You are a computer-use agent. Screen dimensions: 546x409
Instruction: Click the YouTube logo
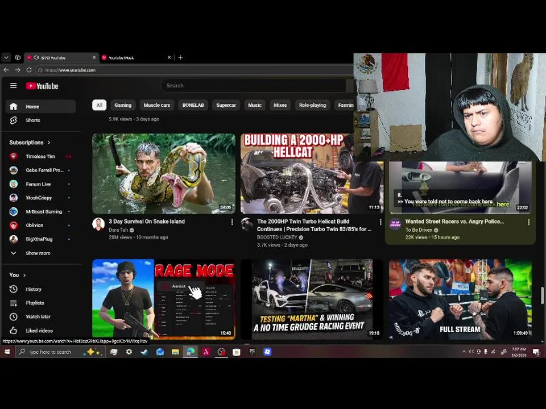point(42,86)
